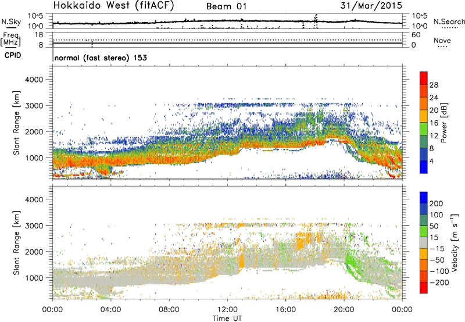Click the '16:00' time axis tick label

pos(285,310)
